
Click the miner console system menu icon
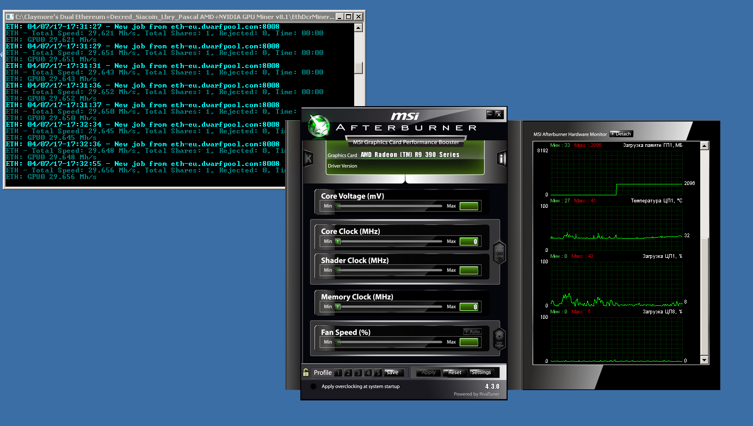point(10,16)
